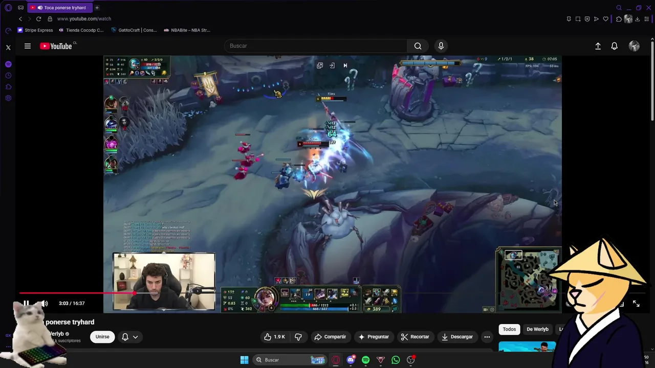Open the browser extensions cube in the toolbar
Screen dimensions: 655x368
(619, 19)
